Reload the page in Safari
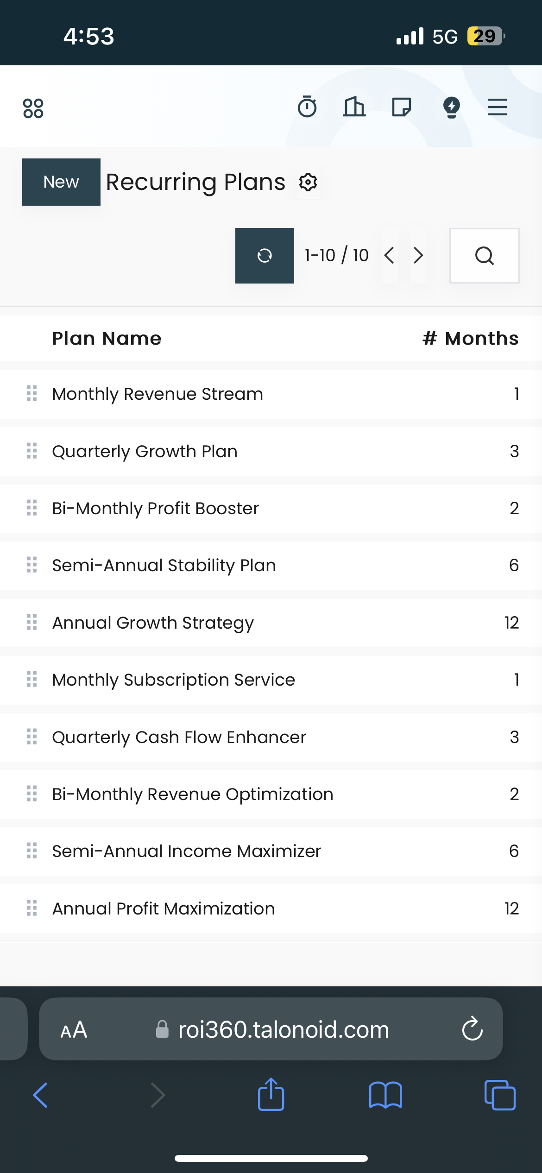 [472, 1029]
